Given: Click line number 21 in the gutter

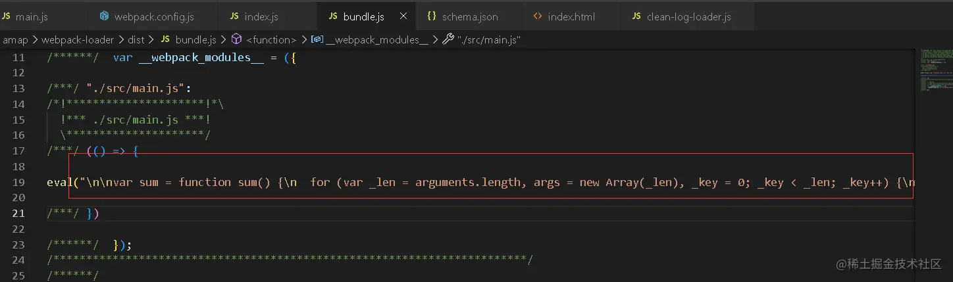Looking at the screenshot, I should point(18,213).
